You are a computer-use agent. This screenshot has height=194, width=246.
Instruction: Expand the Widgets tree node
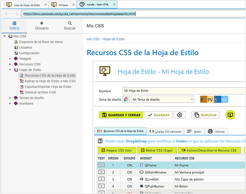(x=11, y=59)
